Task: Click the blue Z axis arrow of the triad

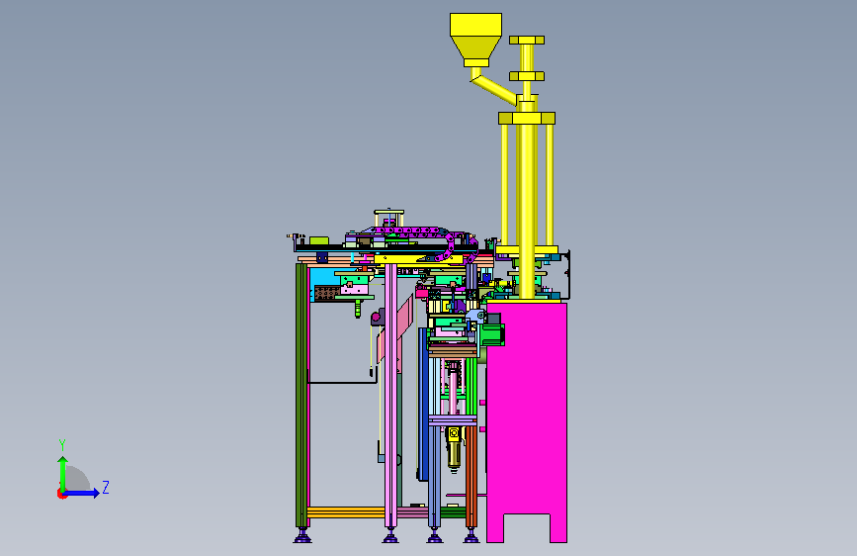Action: coord(82,493)
